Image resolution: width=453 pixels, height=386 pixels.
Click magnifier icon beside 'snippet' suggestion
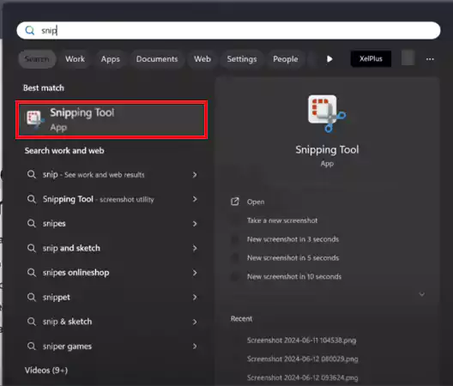coord(32,298)
